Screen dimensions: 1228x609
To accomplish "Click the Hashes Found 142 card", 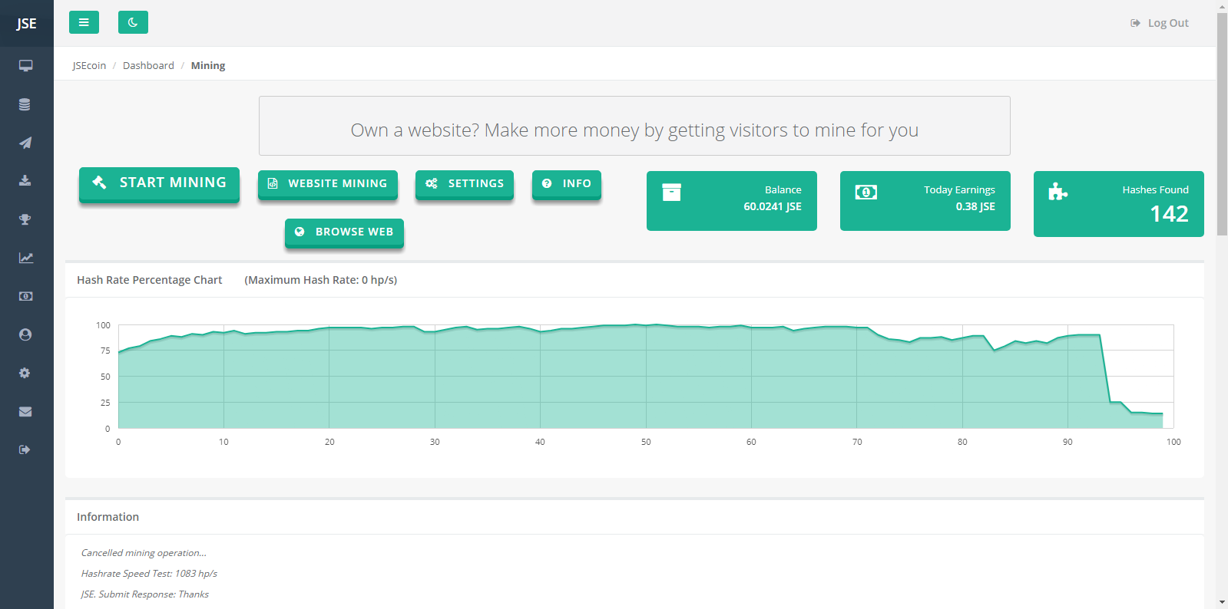I will 1119,204.
